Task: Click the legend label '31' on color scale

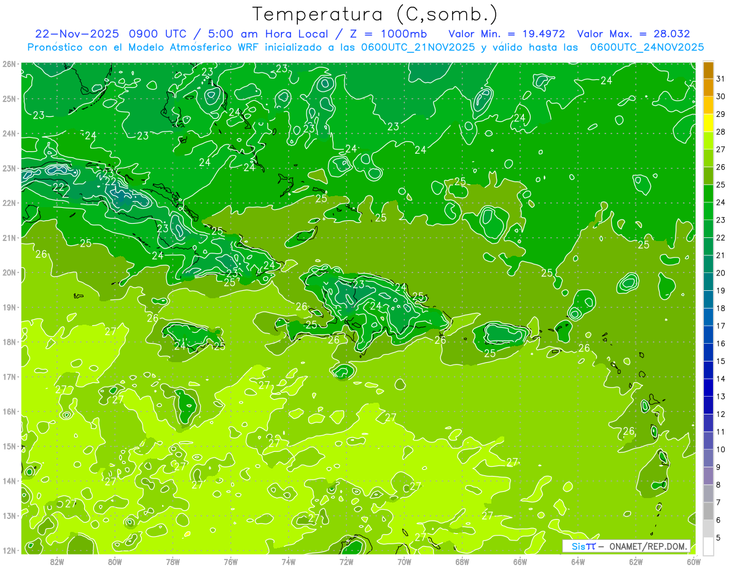Action: tap(721, 79)
